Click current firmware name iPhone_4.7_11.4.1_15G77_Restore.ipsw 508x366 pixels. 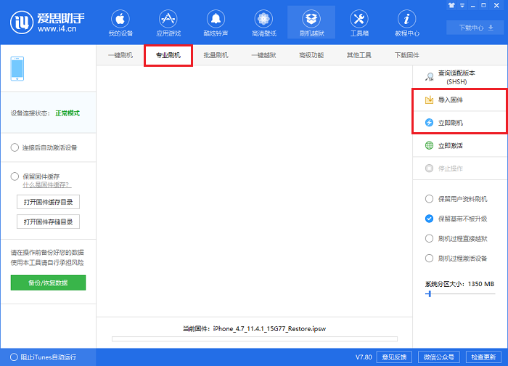269,329
